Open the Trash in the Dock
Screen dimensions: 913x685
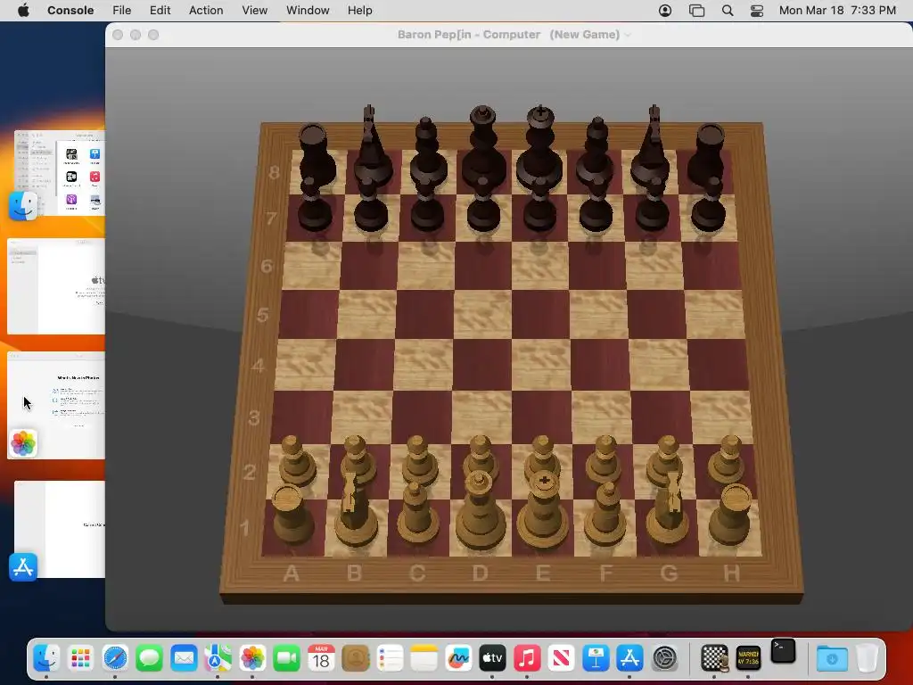(867, 658)
